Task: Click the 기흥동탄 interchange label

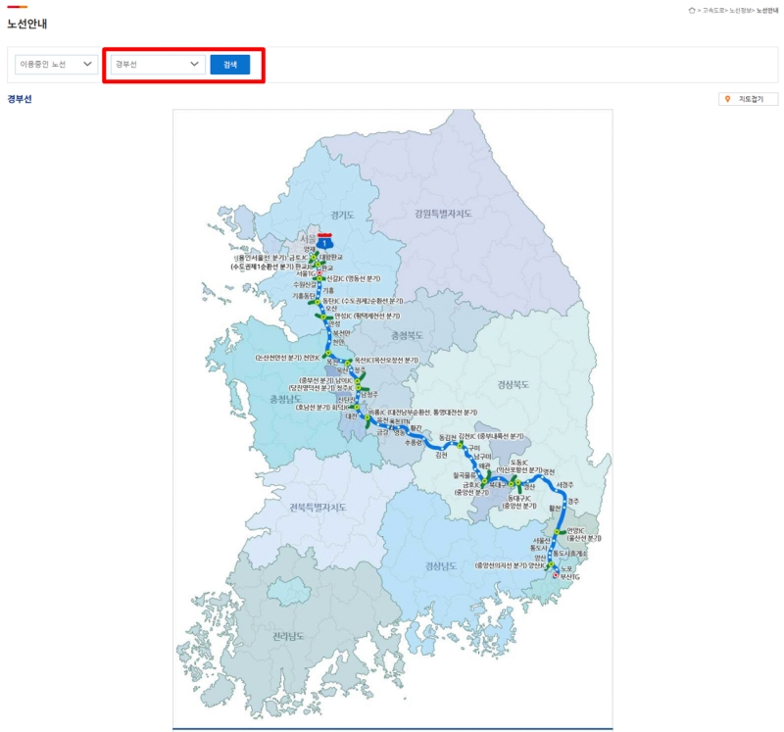Action: 304,296
